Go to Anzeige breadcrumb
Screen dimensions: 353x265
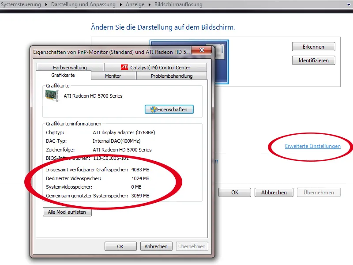[x=135, y=4]
